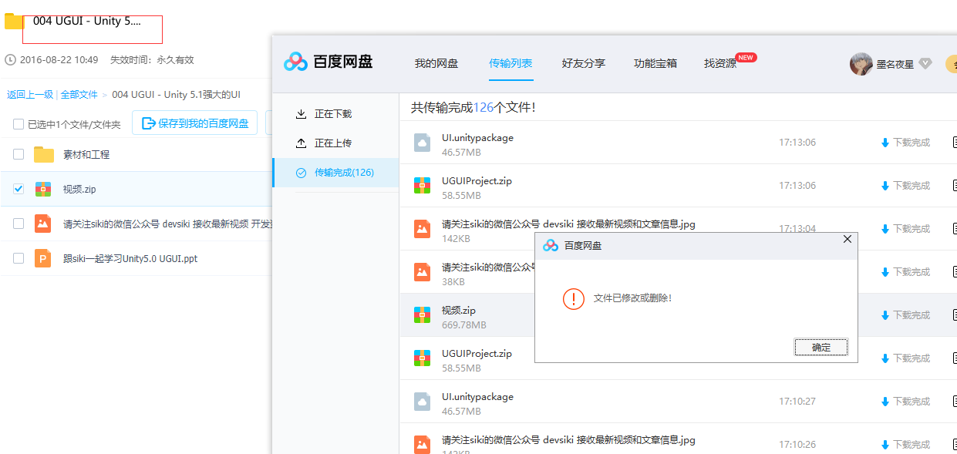Click the 失效时间：永久有效 text
The width and height of the screenshot is (957, 454).
click(152, 59)
